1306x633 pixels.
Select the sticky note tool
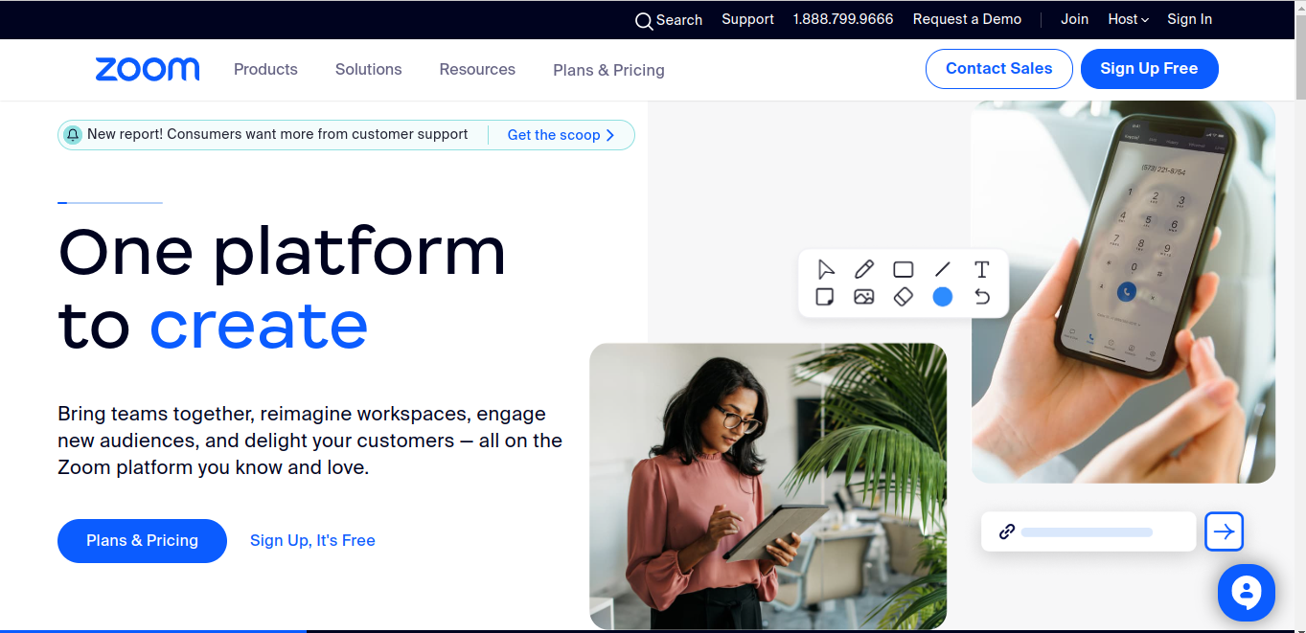pos(824,297)
